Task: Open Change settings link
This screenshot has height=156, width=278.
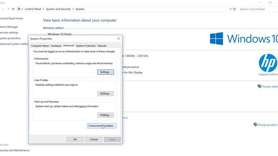Action: click(269, 87)
